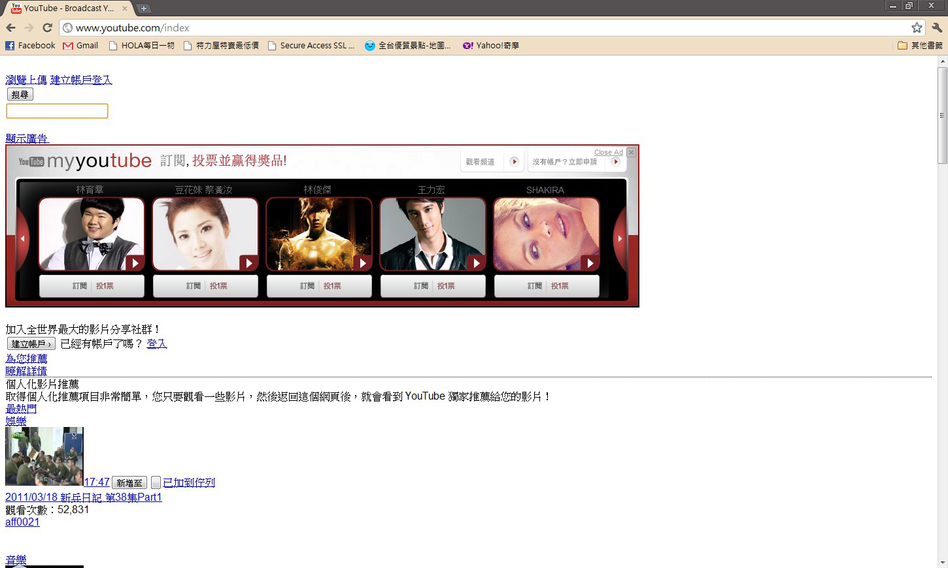Open the aff0021 uploader link
Image resolution: width=948 pixels, height=568 pixels.
point(22,522)
